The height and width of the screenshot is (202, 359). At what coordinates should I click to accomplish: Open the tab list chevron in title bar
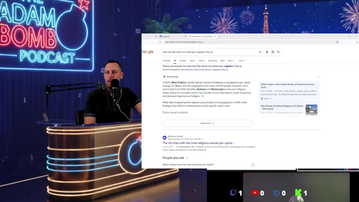[348, 36]
